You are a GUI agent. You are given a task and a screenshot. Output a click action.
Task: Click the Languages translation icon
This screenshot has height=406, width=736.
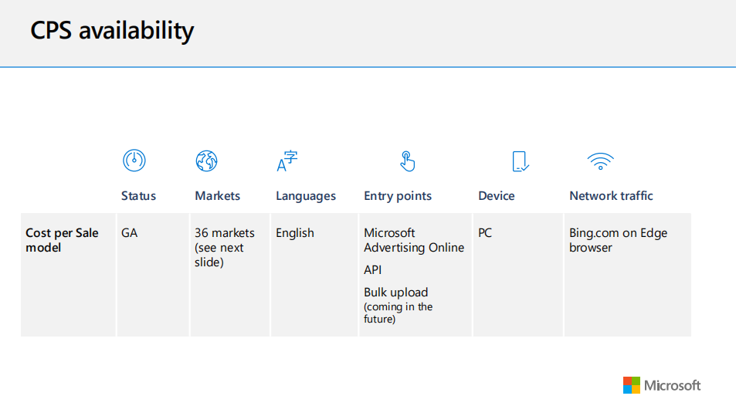click(287, 161)
